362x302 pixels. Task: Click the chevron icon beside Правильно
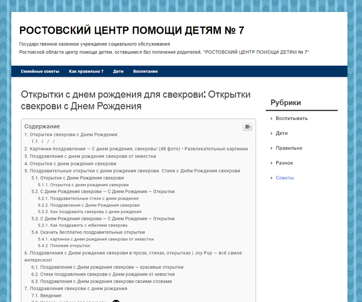pyautogui.click(x=271, y=148)
